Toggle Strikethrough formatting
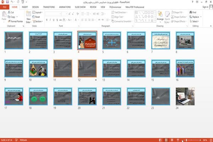Viewport: 213px width, 142px height. [61, 20]
